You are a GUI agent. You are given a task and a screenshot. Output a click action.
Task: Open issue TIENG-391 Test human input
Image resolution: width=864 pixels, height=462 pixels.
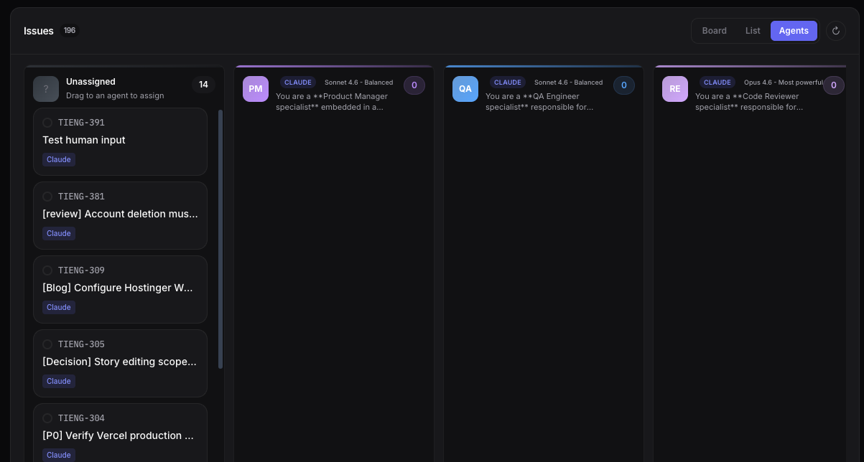click(120, 141)
